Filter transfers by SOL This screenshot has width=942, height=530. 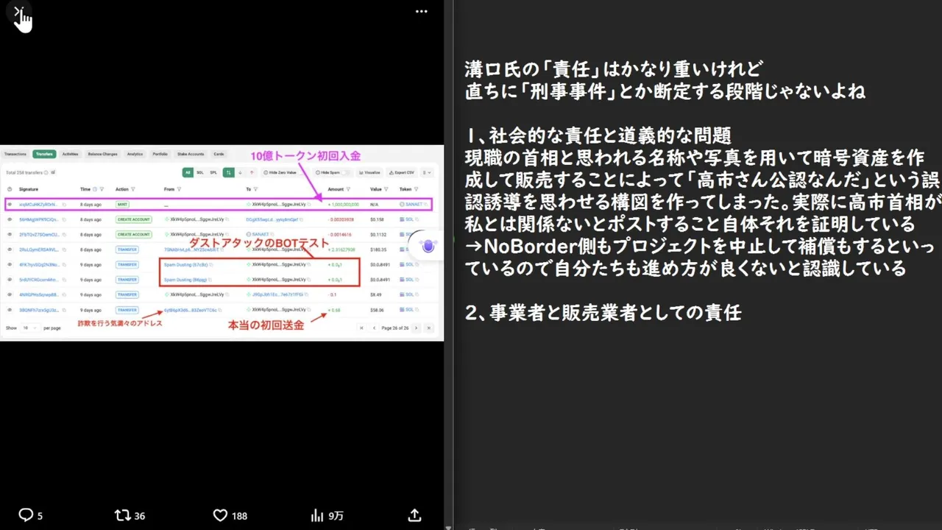(x=200, y=172)
